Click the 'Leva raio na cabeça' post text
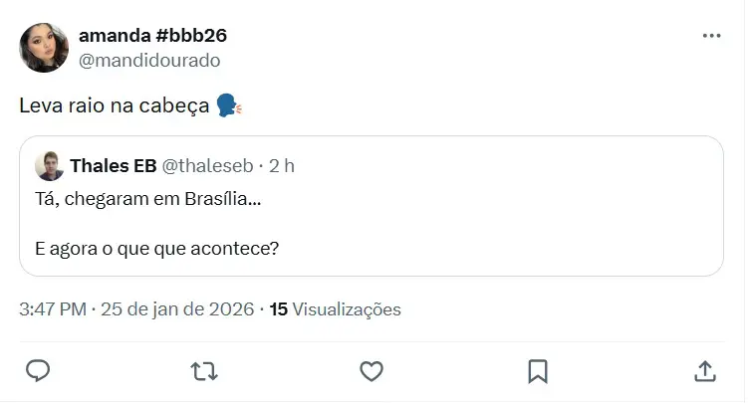This screenshot has height=403, width=748. point(115,105)
